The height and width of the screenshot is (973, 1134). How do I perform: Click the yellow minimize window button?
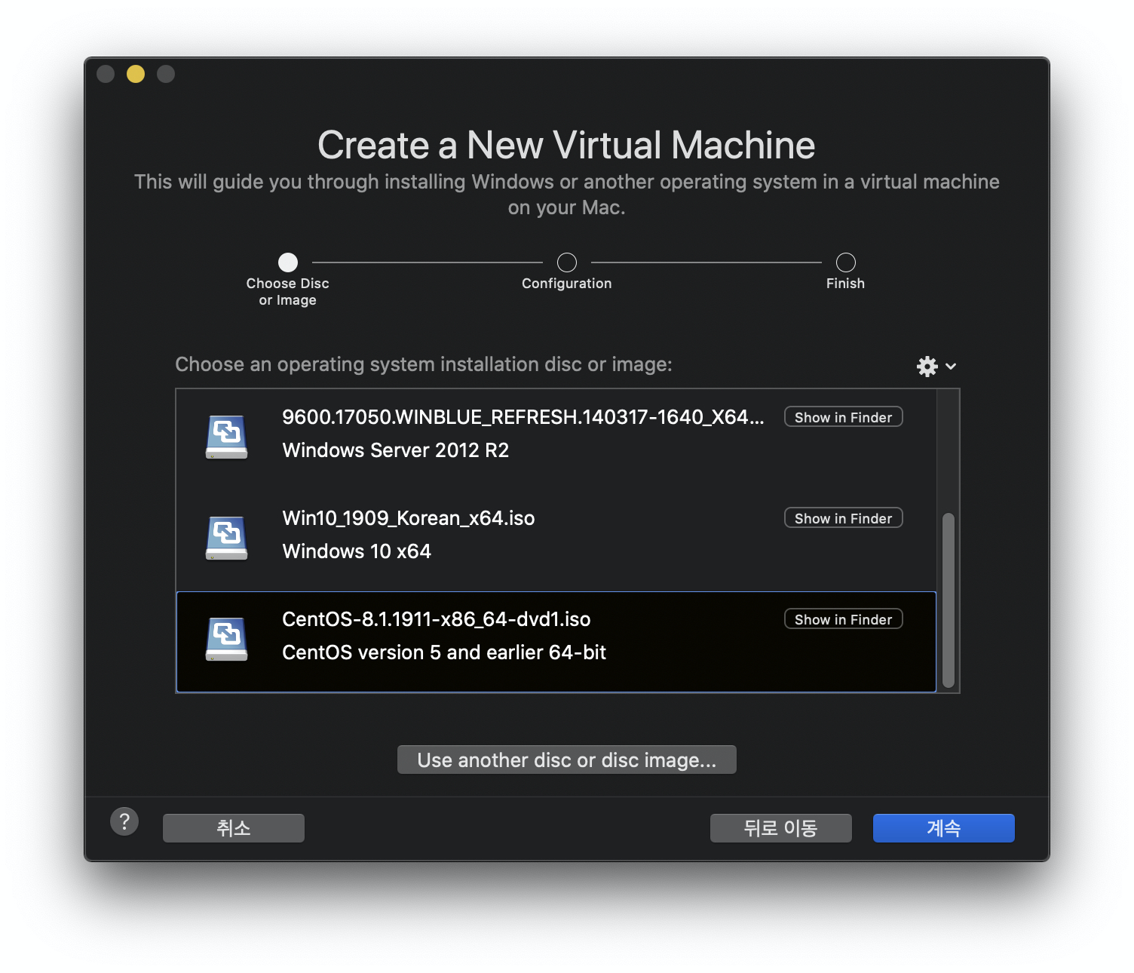point(136,74)
